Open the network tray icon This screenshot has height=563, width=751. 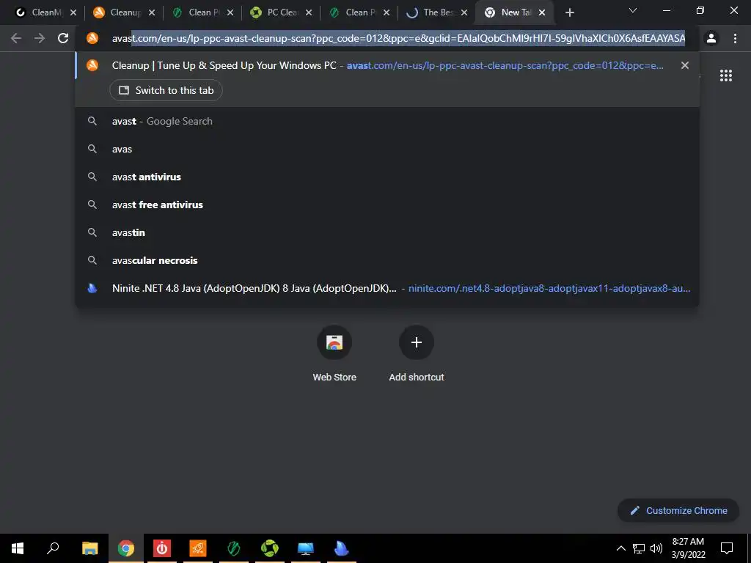coord(639,548)
